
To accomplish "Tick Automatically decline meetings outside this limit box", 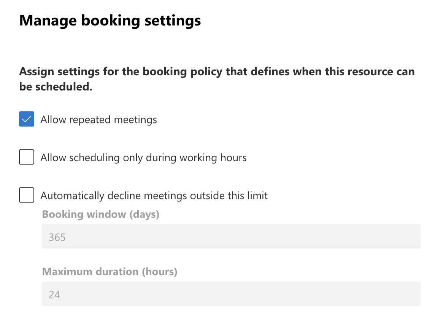I will pos(27,195).
